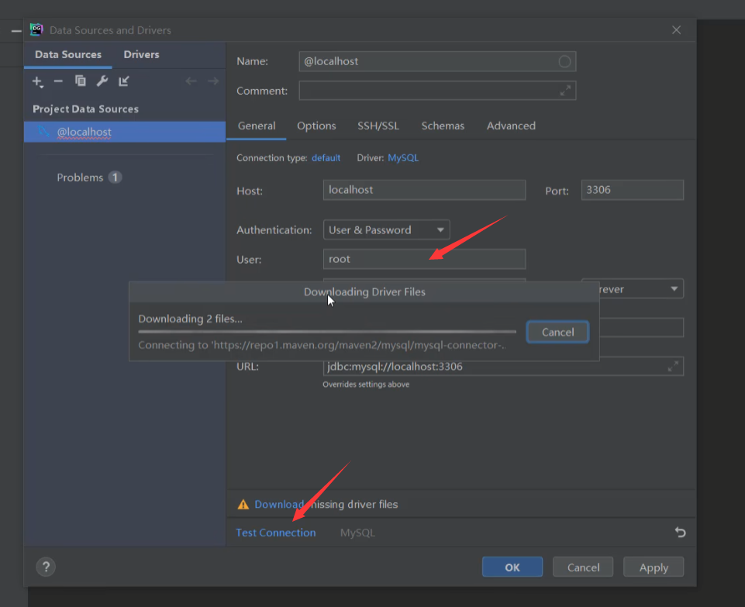
Task: Click in the Port input field
Action: coord(633,190)
